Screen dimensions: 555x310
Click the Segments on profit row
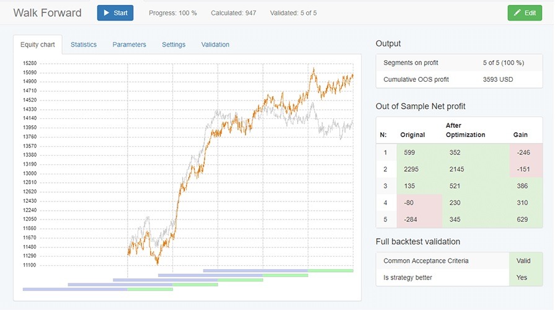[459, 63]
